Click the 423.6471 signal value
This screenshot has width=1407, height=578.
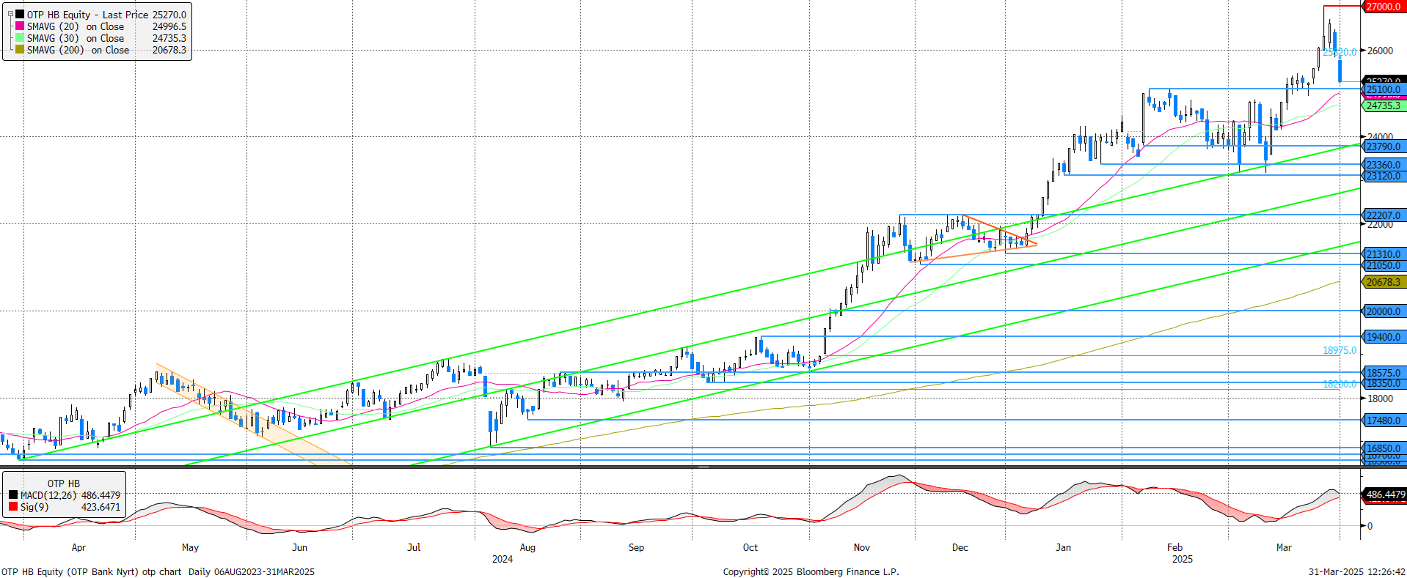tap(100, 507)
